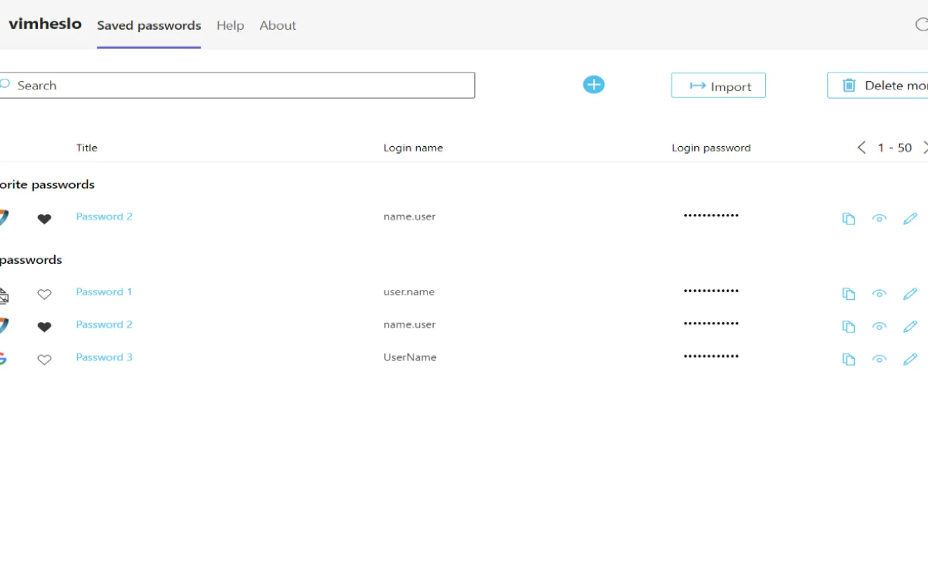Switch to the Help tab
The image size is (928, 580).
click(x=230, y=26)
